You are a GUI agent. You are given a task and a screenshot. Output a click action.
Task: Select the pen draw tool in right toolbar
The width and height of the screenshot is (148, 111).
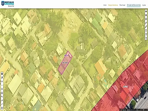click(146, 27)
